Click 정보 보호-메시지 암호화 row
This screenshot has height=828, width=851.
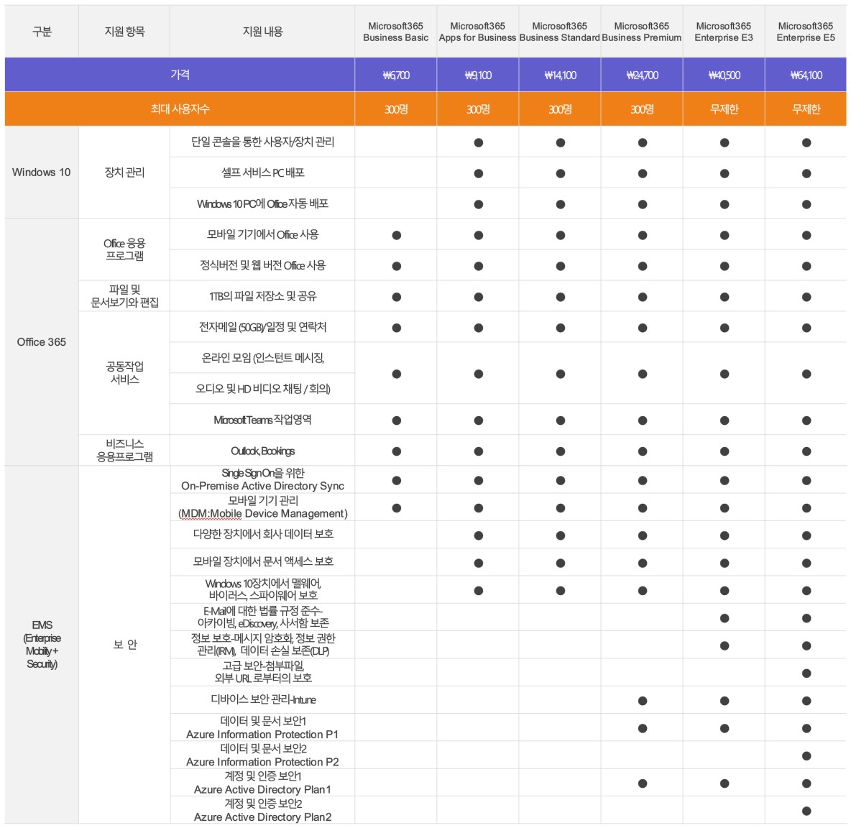point(262,645)
